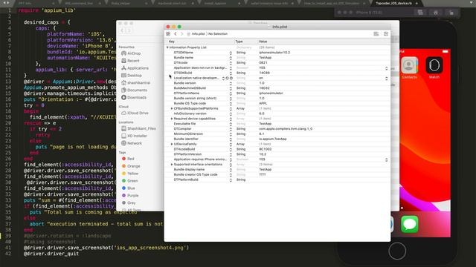Screen dimensions: 476x267
Task: Select the DTPlatformVersion row
Action: [x=277, y=154]
